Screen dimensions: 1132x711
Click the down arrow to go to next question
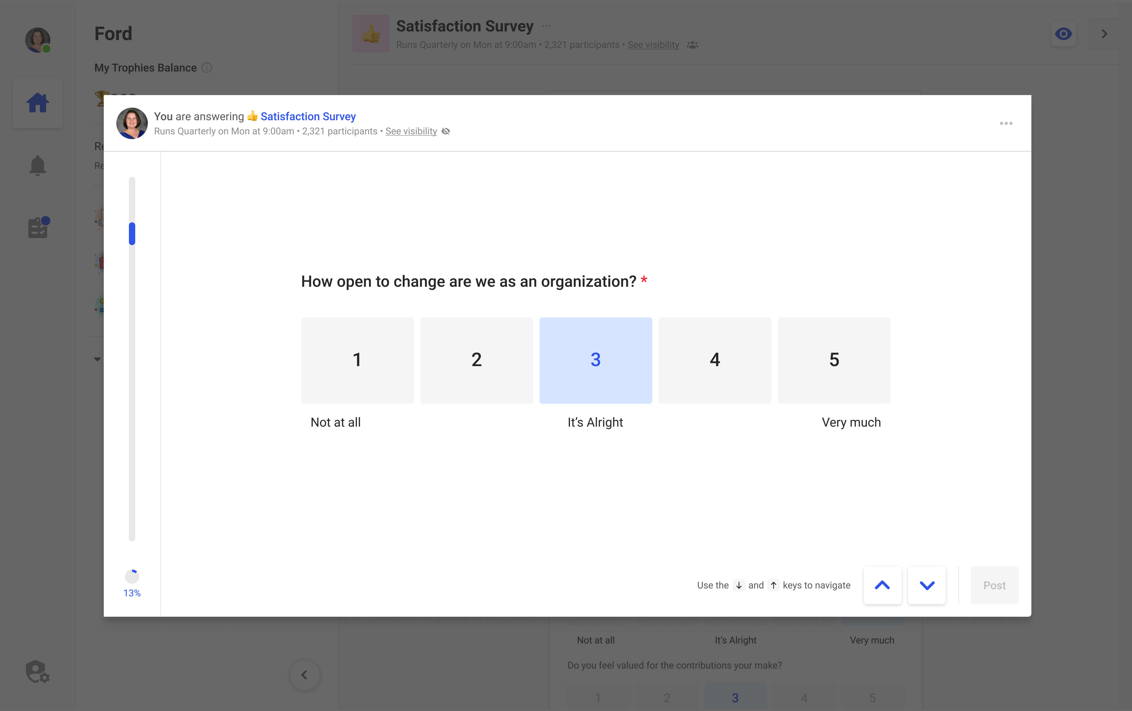click(927, 585)
